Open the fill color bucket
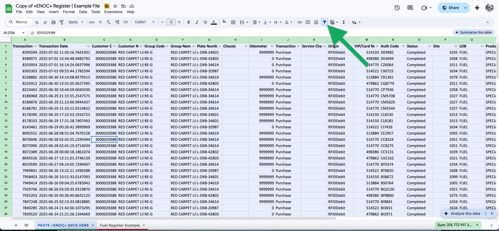 [x=224, y=22]
